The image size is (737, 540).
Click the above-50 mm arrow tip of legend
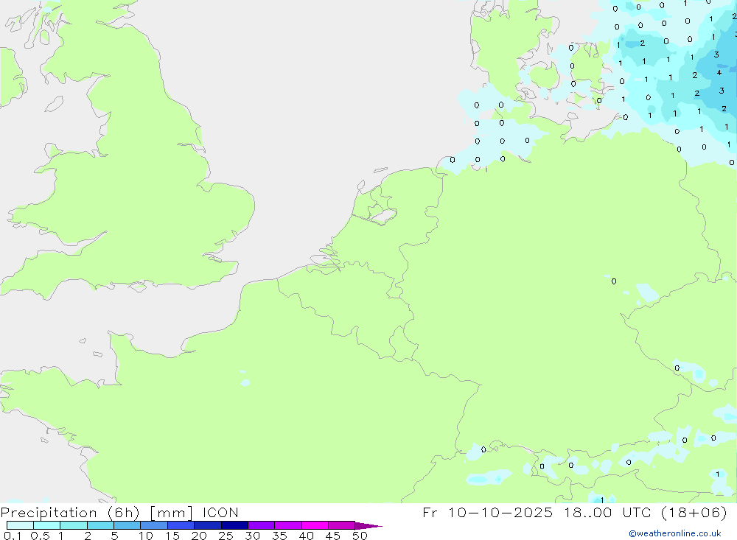[368, 525]
